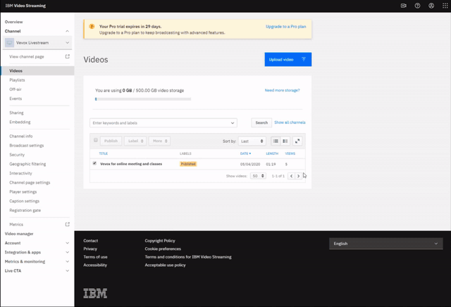Open Sharing settings
Screen dimensions: 451x307
tap(16, 113)
